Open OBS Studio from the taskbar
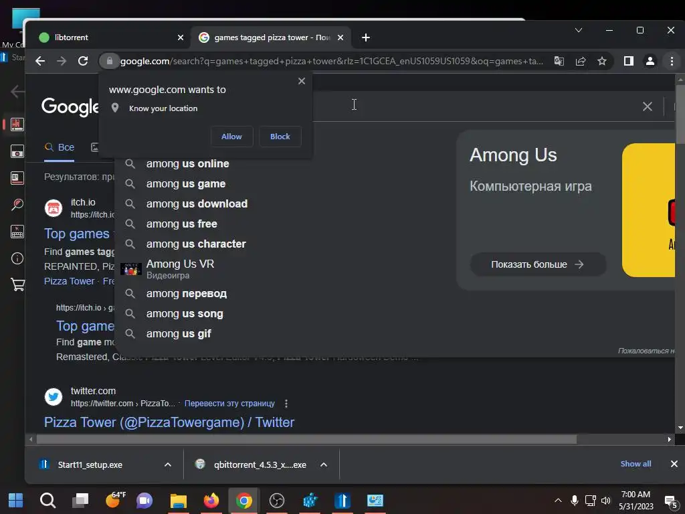Viewport: 685px width, 514px height. coord(276,501)
